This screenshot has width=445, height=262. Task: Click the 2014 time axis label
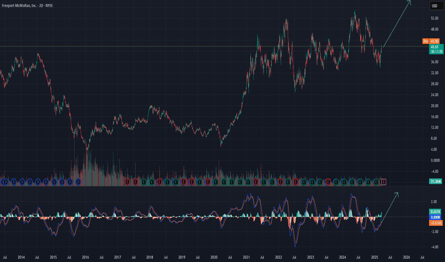tap(21, 257)
